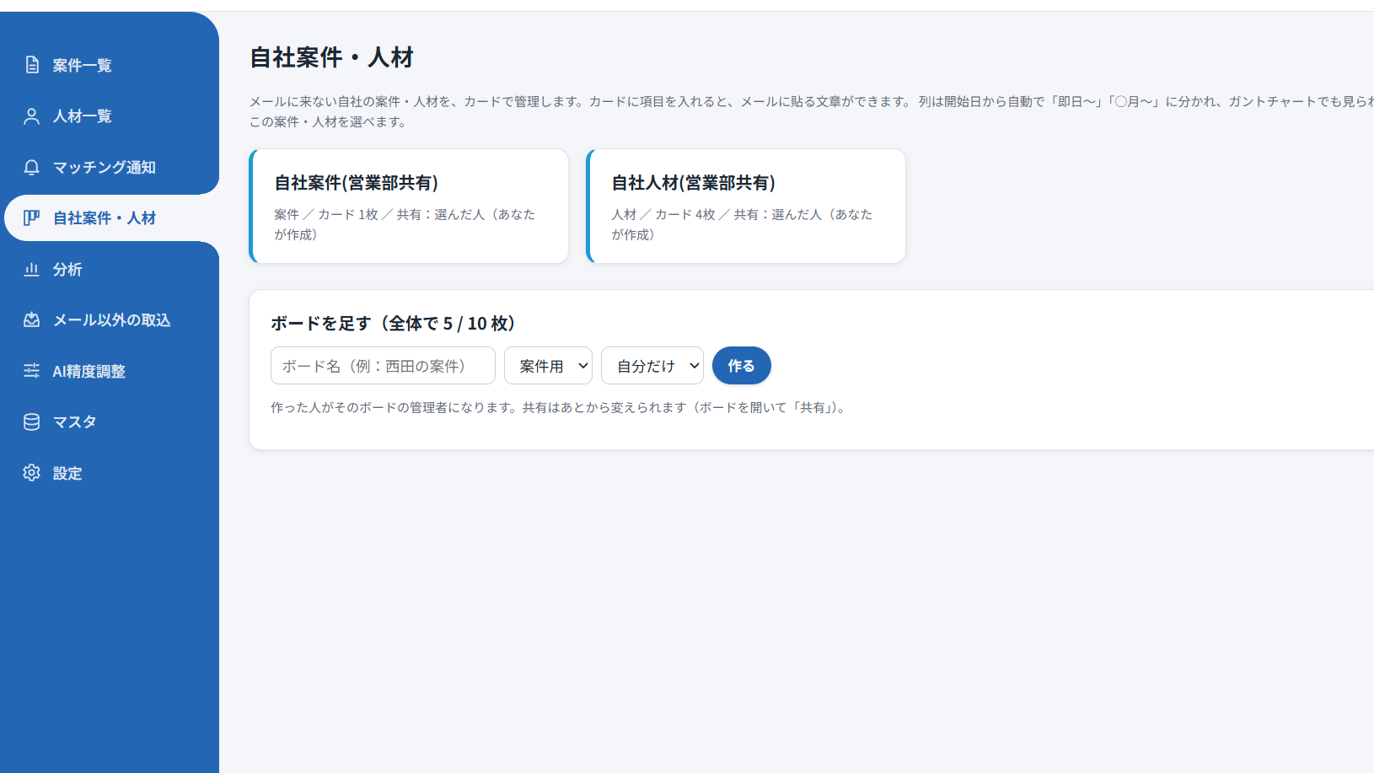Image resolution: width=1374 pixels, height=773 pixels.
Task: Expand the 案件用 board type dropdown
Action: pos(548,366)
